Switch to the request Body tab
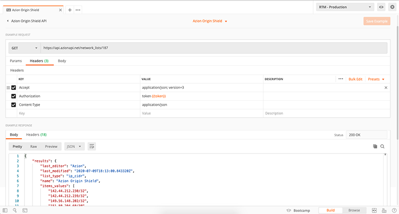 tap(62, 61)
